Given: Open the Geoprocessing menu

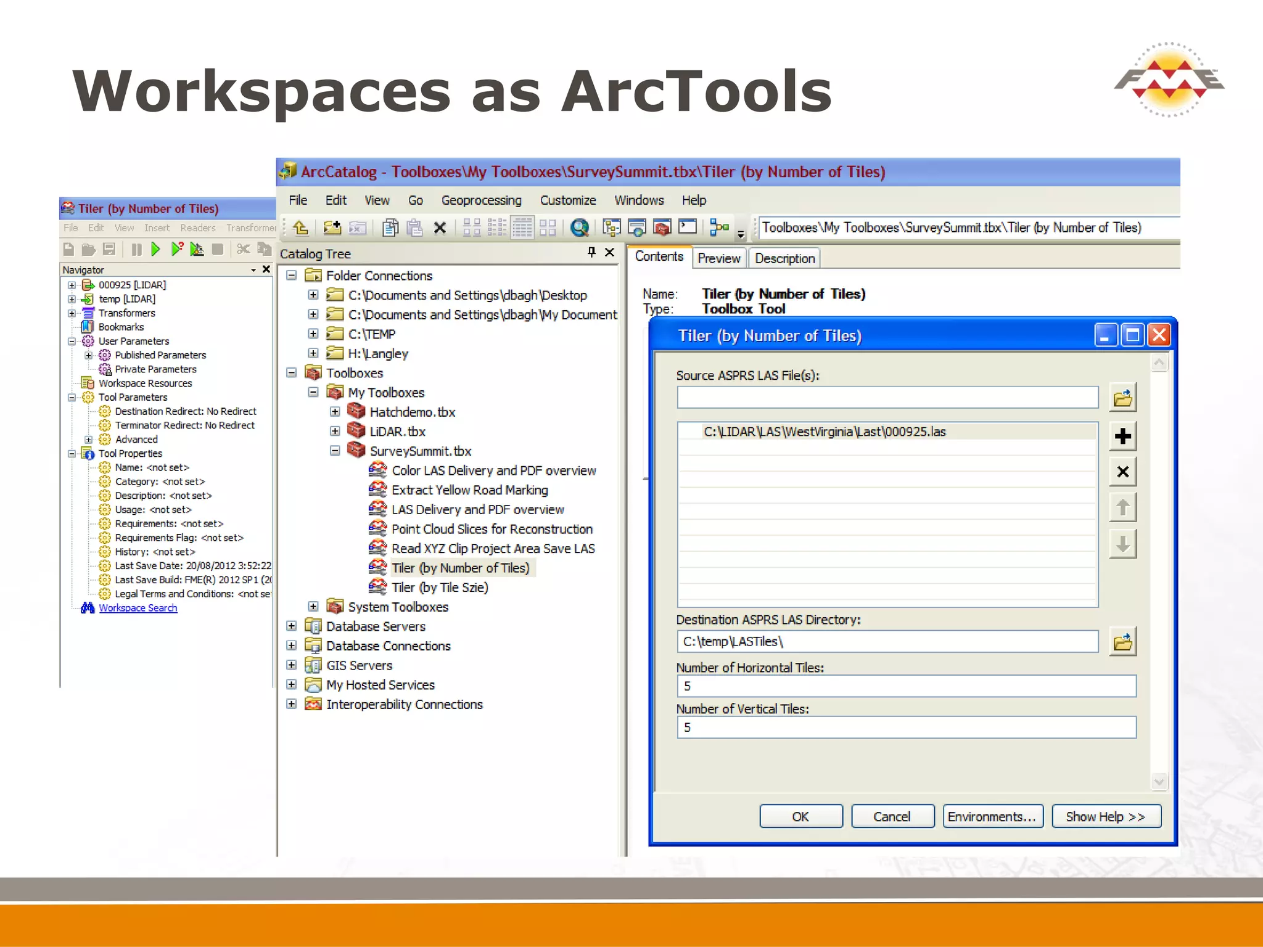Looking at the screenshot, I should 481,200.
